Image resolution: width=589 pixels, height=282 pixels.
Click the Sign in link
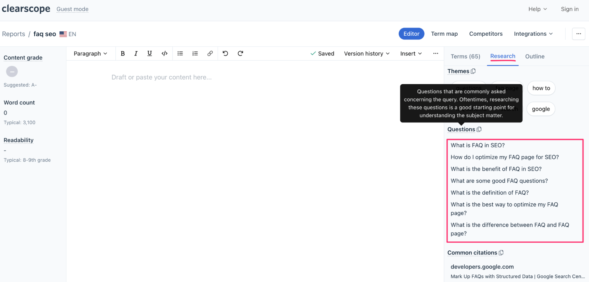pos(570,9)
